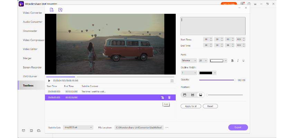Close the subtitle editor dialog
Viewport: 294px width, 138px height.
click(246, 8)
